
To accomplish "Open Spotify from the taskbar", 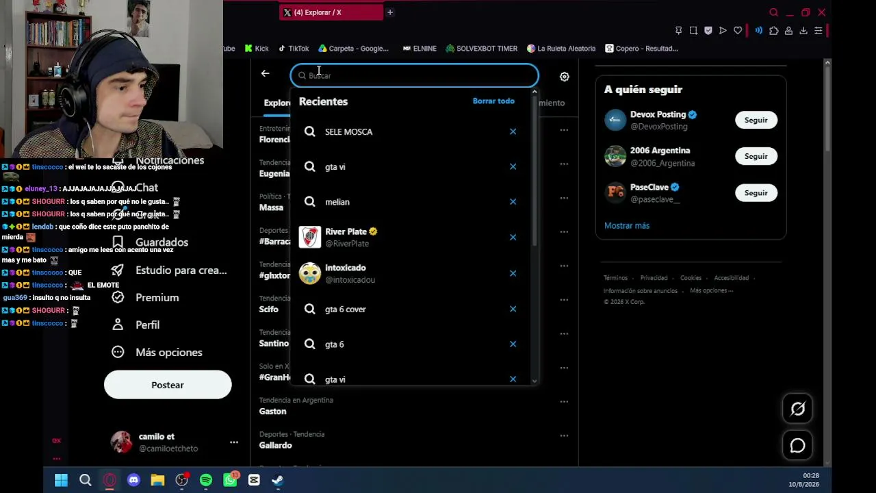I will tap(205, 480).
